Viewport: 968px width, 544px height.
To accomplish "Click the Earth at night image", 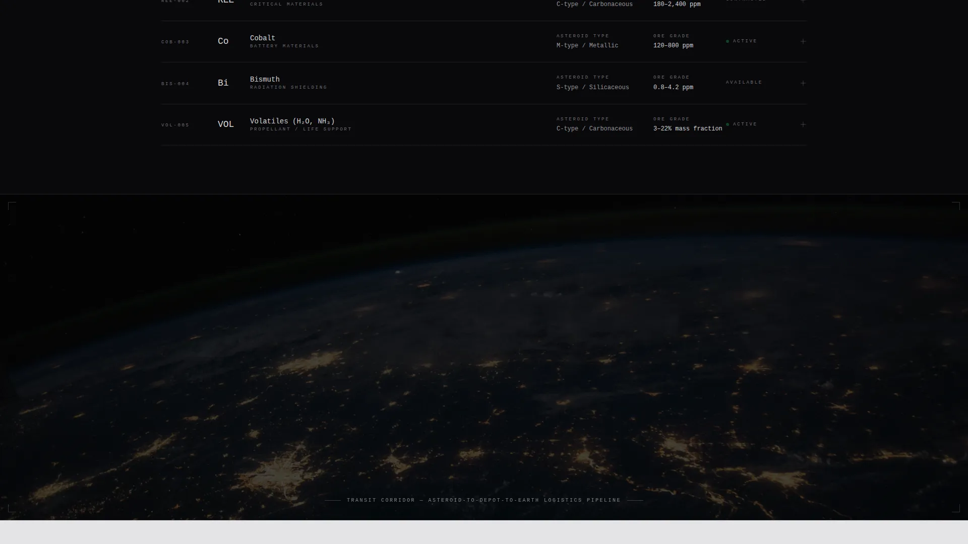I will point(484,357).
